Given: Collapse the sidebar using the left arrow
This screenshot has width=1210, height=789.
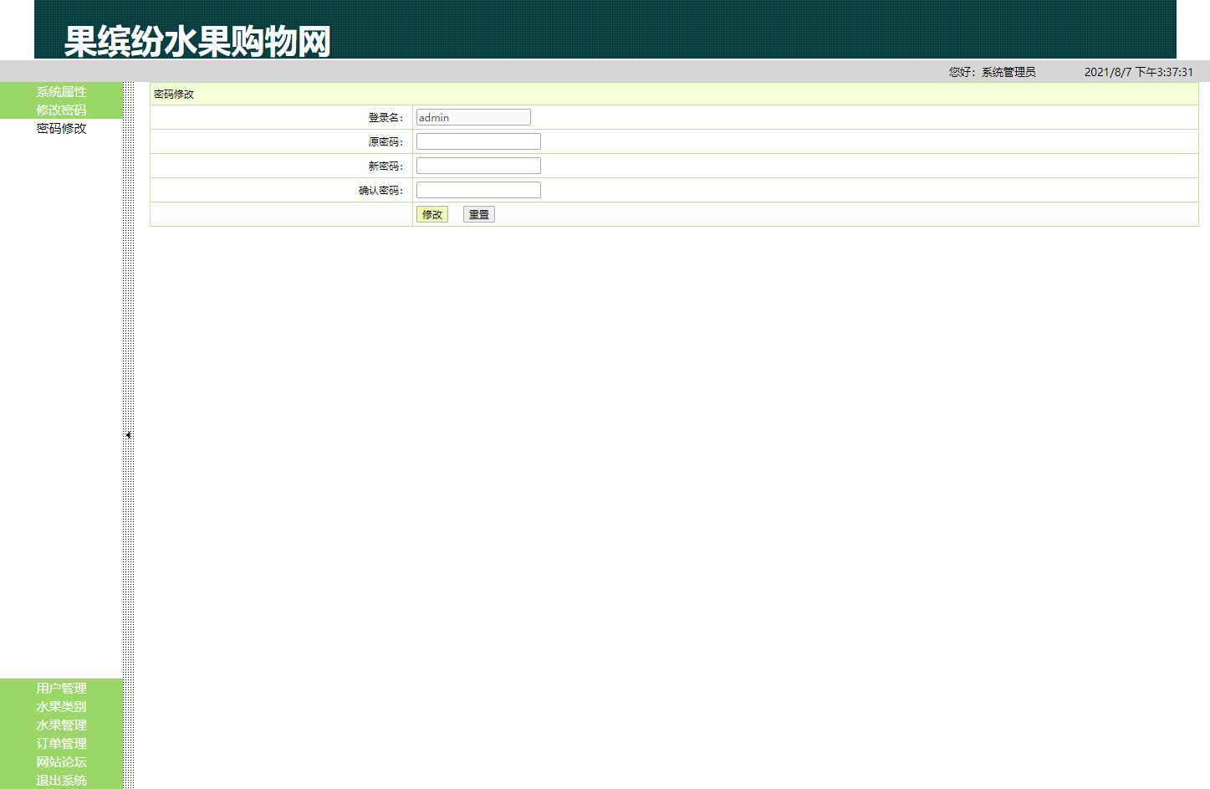Looking at the screenshot, I should coord(127,434).
